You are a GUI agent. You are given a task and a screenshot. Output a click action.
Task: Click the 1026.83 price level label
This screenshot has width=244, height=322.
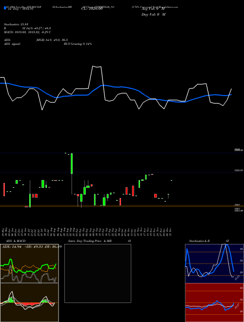239,170
